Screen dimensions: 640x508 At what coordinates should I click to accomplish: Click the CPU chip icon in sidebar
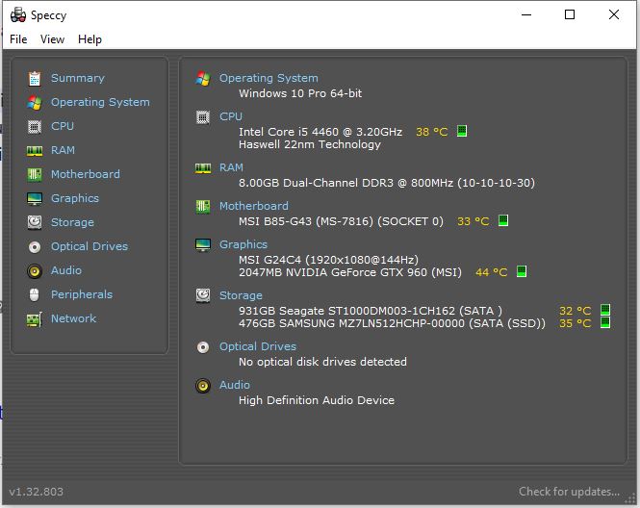coord(35,126)
